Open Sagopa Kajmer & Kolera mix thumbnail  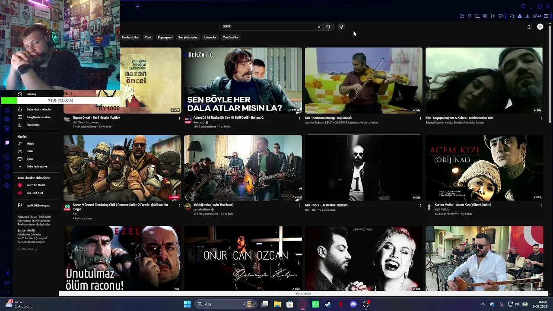(x=484, y=80)
